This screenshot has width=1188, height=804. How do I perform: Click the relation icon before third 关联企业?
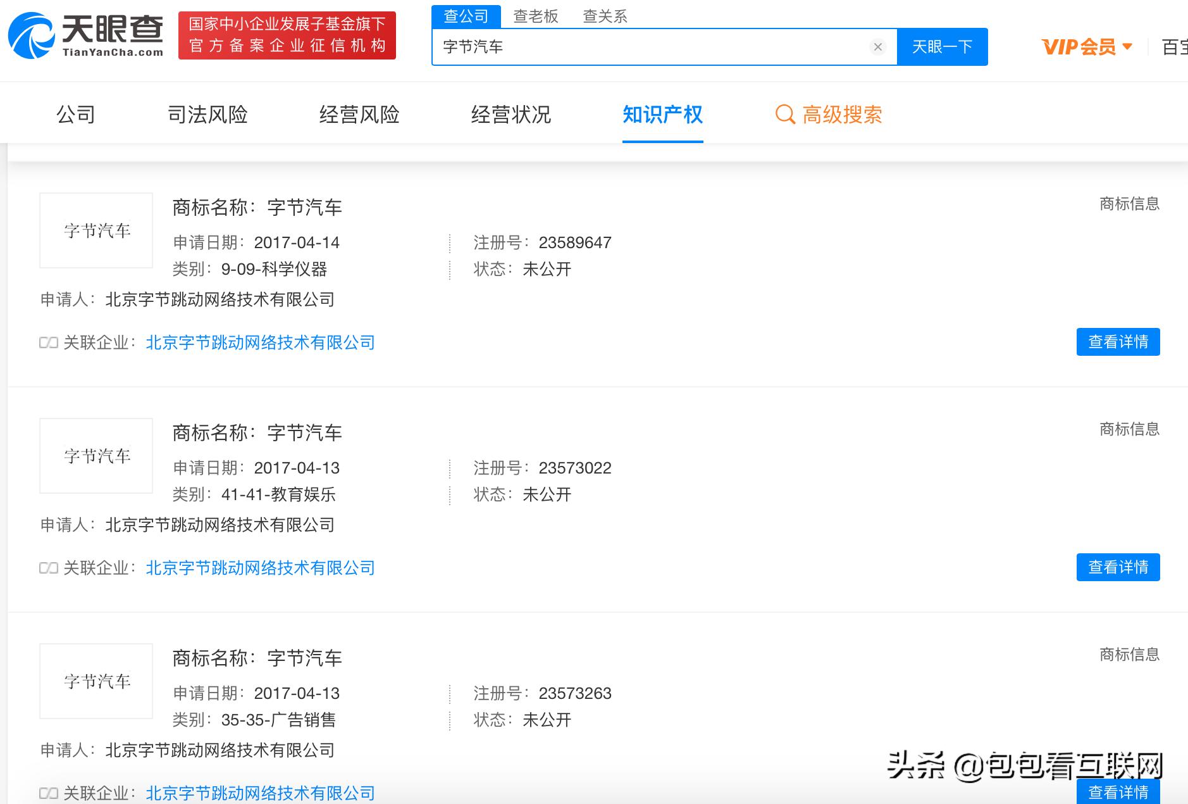[x=48, y=793]
